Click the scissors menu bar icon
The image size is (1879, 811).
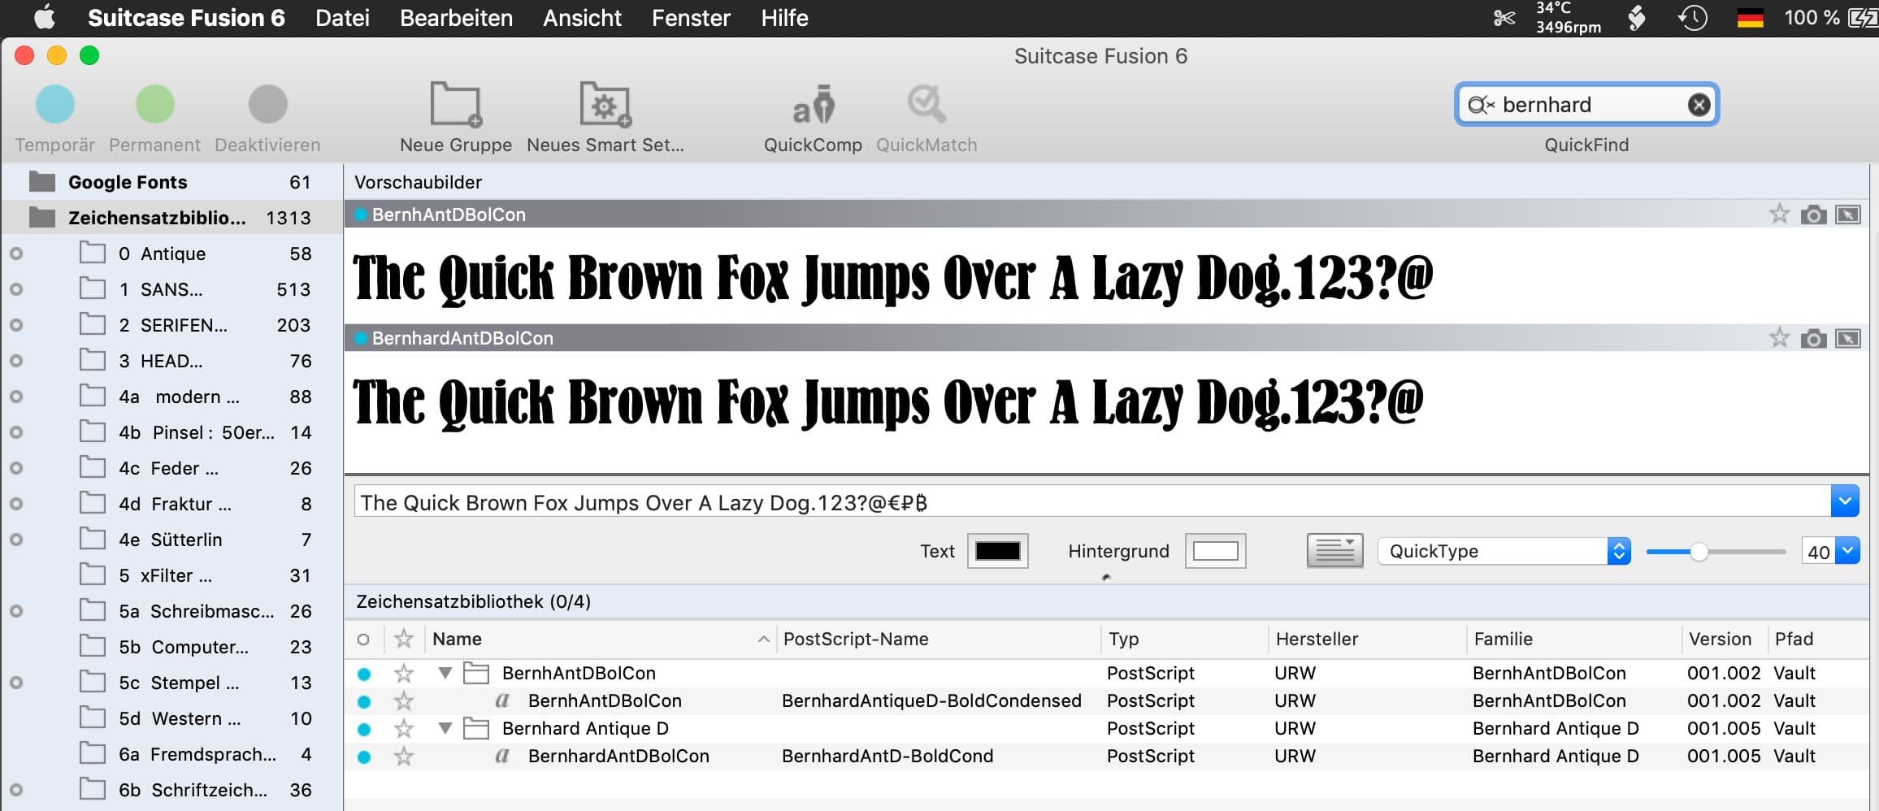[x=1504, y=18]
